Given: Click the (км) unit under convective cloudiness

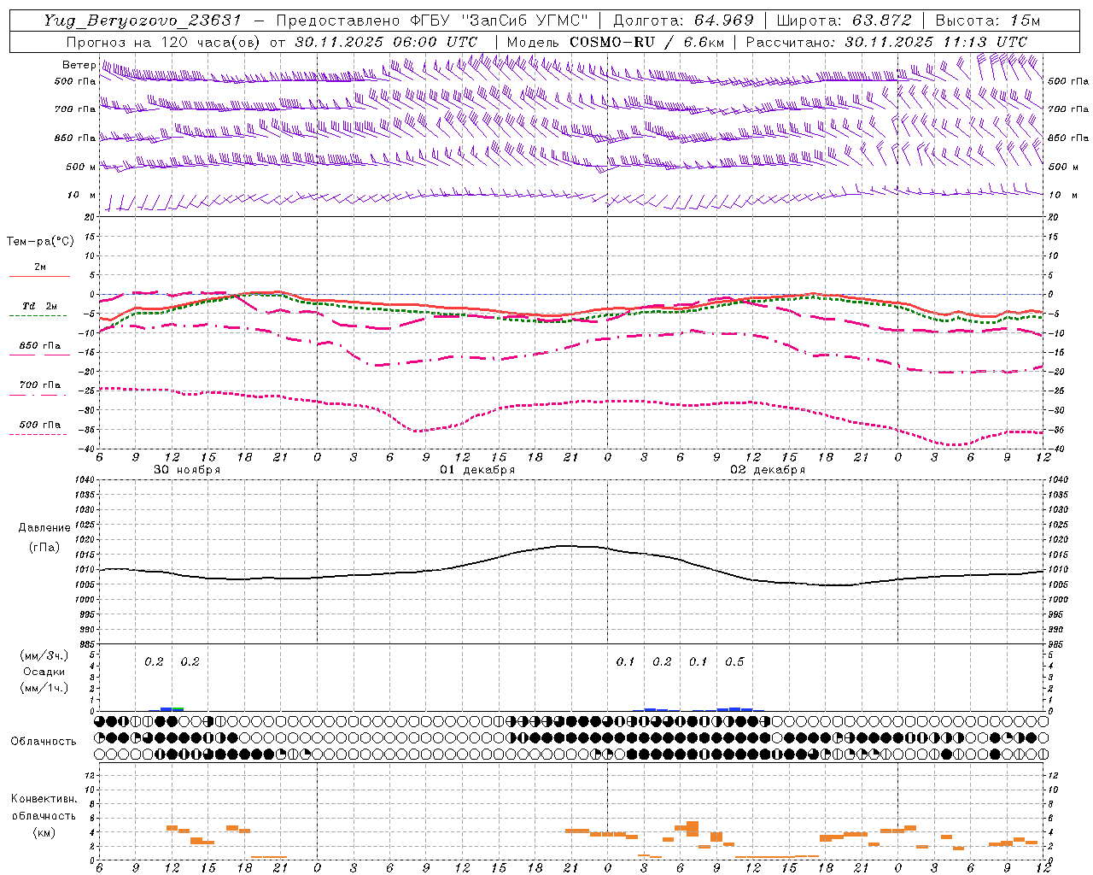Looking at the screenshot, I should pyautogui.click(x=44, y=832).
